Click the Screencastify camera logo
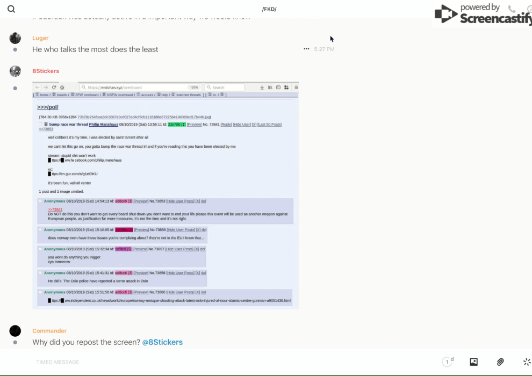532x376 pixels. tap(445, 15)
